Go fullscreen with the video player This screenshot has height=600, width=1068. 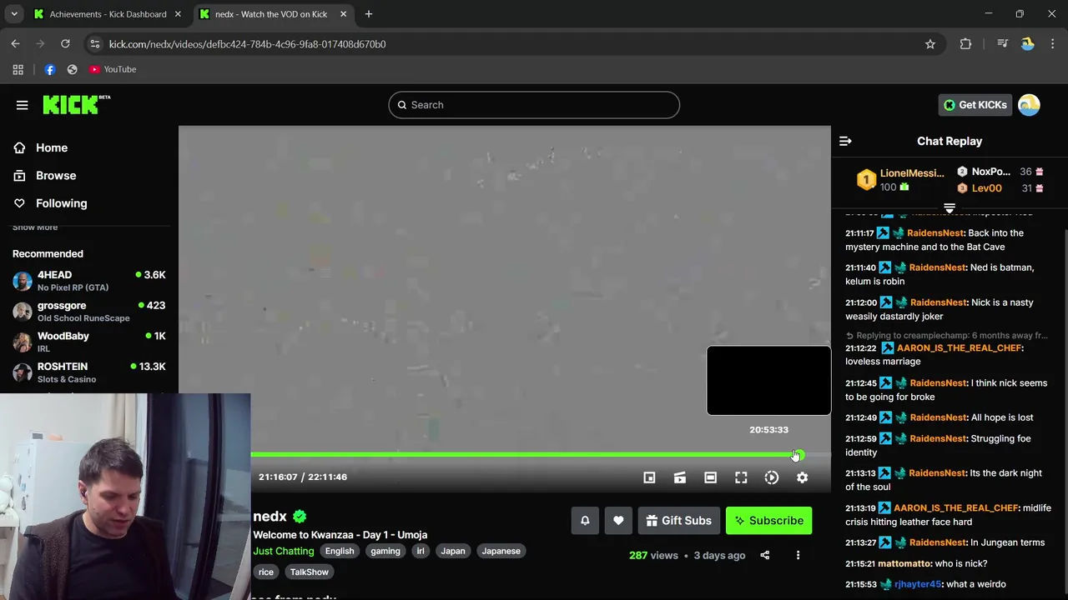(x=741, y=477)
